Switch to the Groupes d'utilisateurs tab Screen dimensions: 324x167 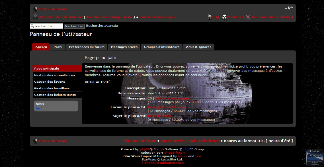click(162, 47)
